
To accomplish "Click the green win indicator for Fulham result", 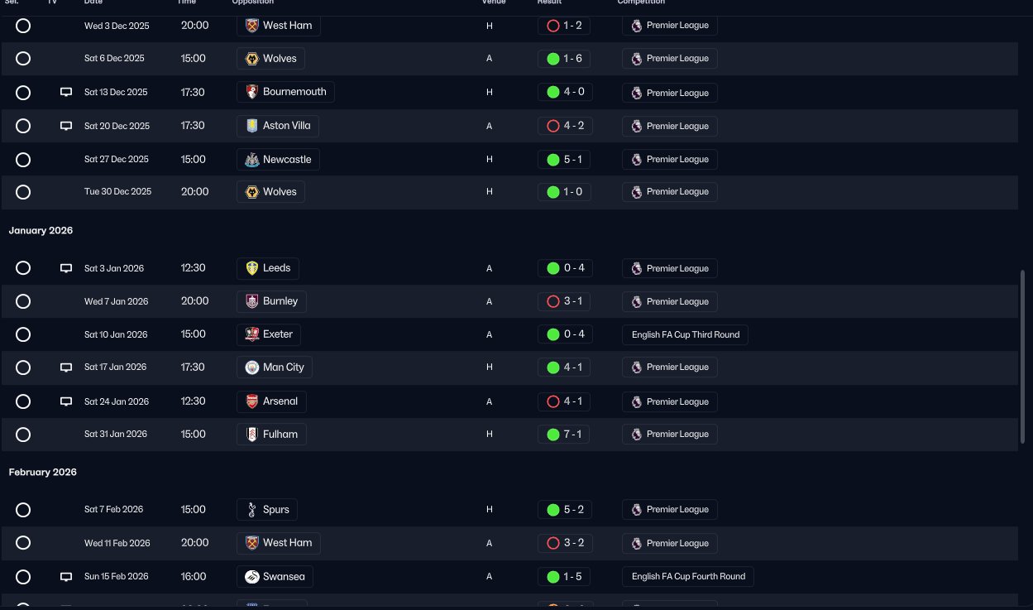I will click(x=553, y=435).
